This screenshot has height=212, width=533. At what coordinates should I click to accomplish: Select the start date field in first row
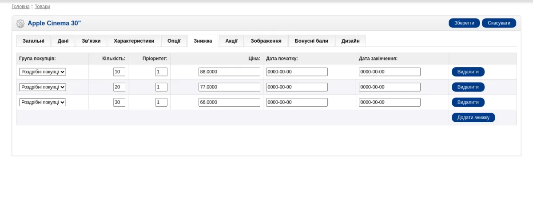click(297, 72)
